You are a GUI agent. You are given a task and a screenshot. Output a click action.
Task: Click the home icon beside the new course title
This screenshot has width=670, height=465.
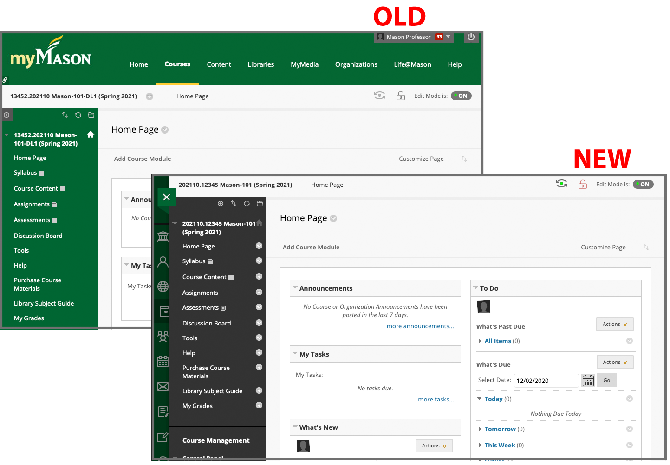tap(260, 223)
